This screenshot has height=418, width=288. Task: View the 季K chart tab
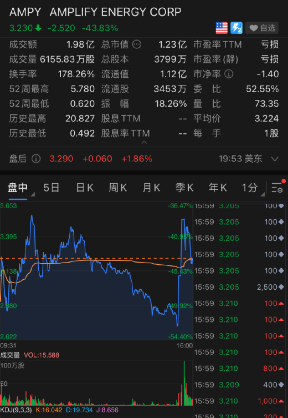184,188
